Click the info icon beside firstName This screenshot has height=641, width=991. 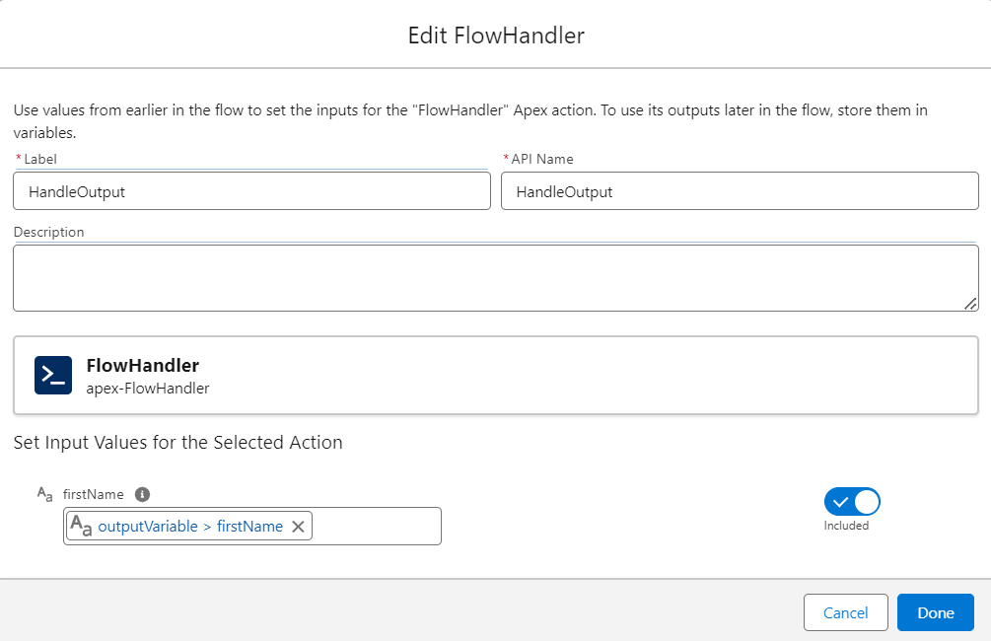click(x=142, y=494)
